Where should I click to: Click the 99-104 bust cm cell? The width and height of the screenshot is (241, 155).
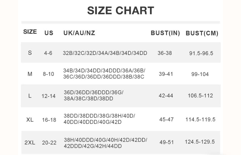coord(200,74)
